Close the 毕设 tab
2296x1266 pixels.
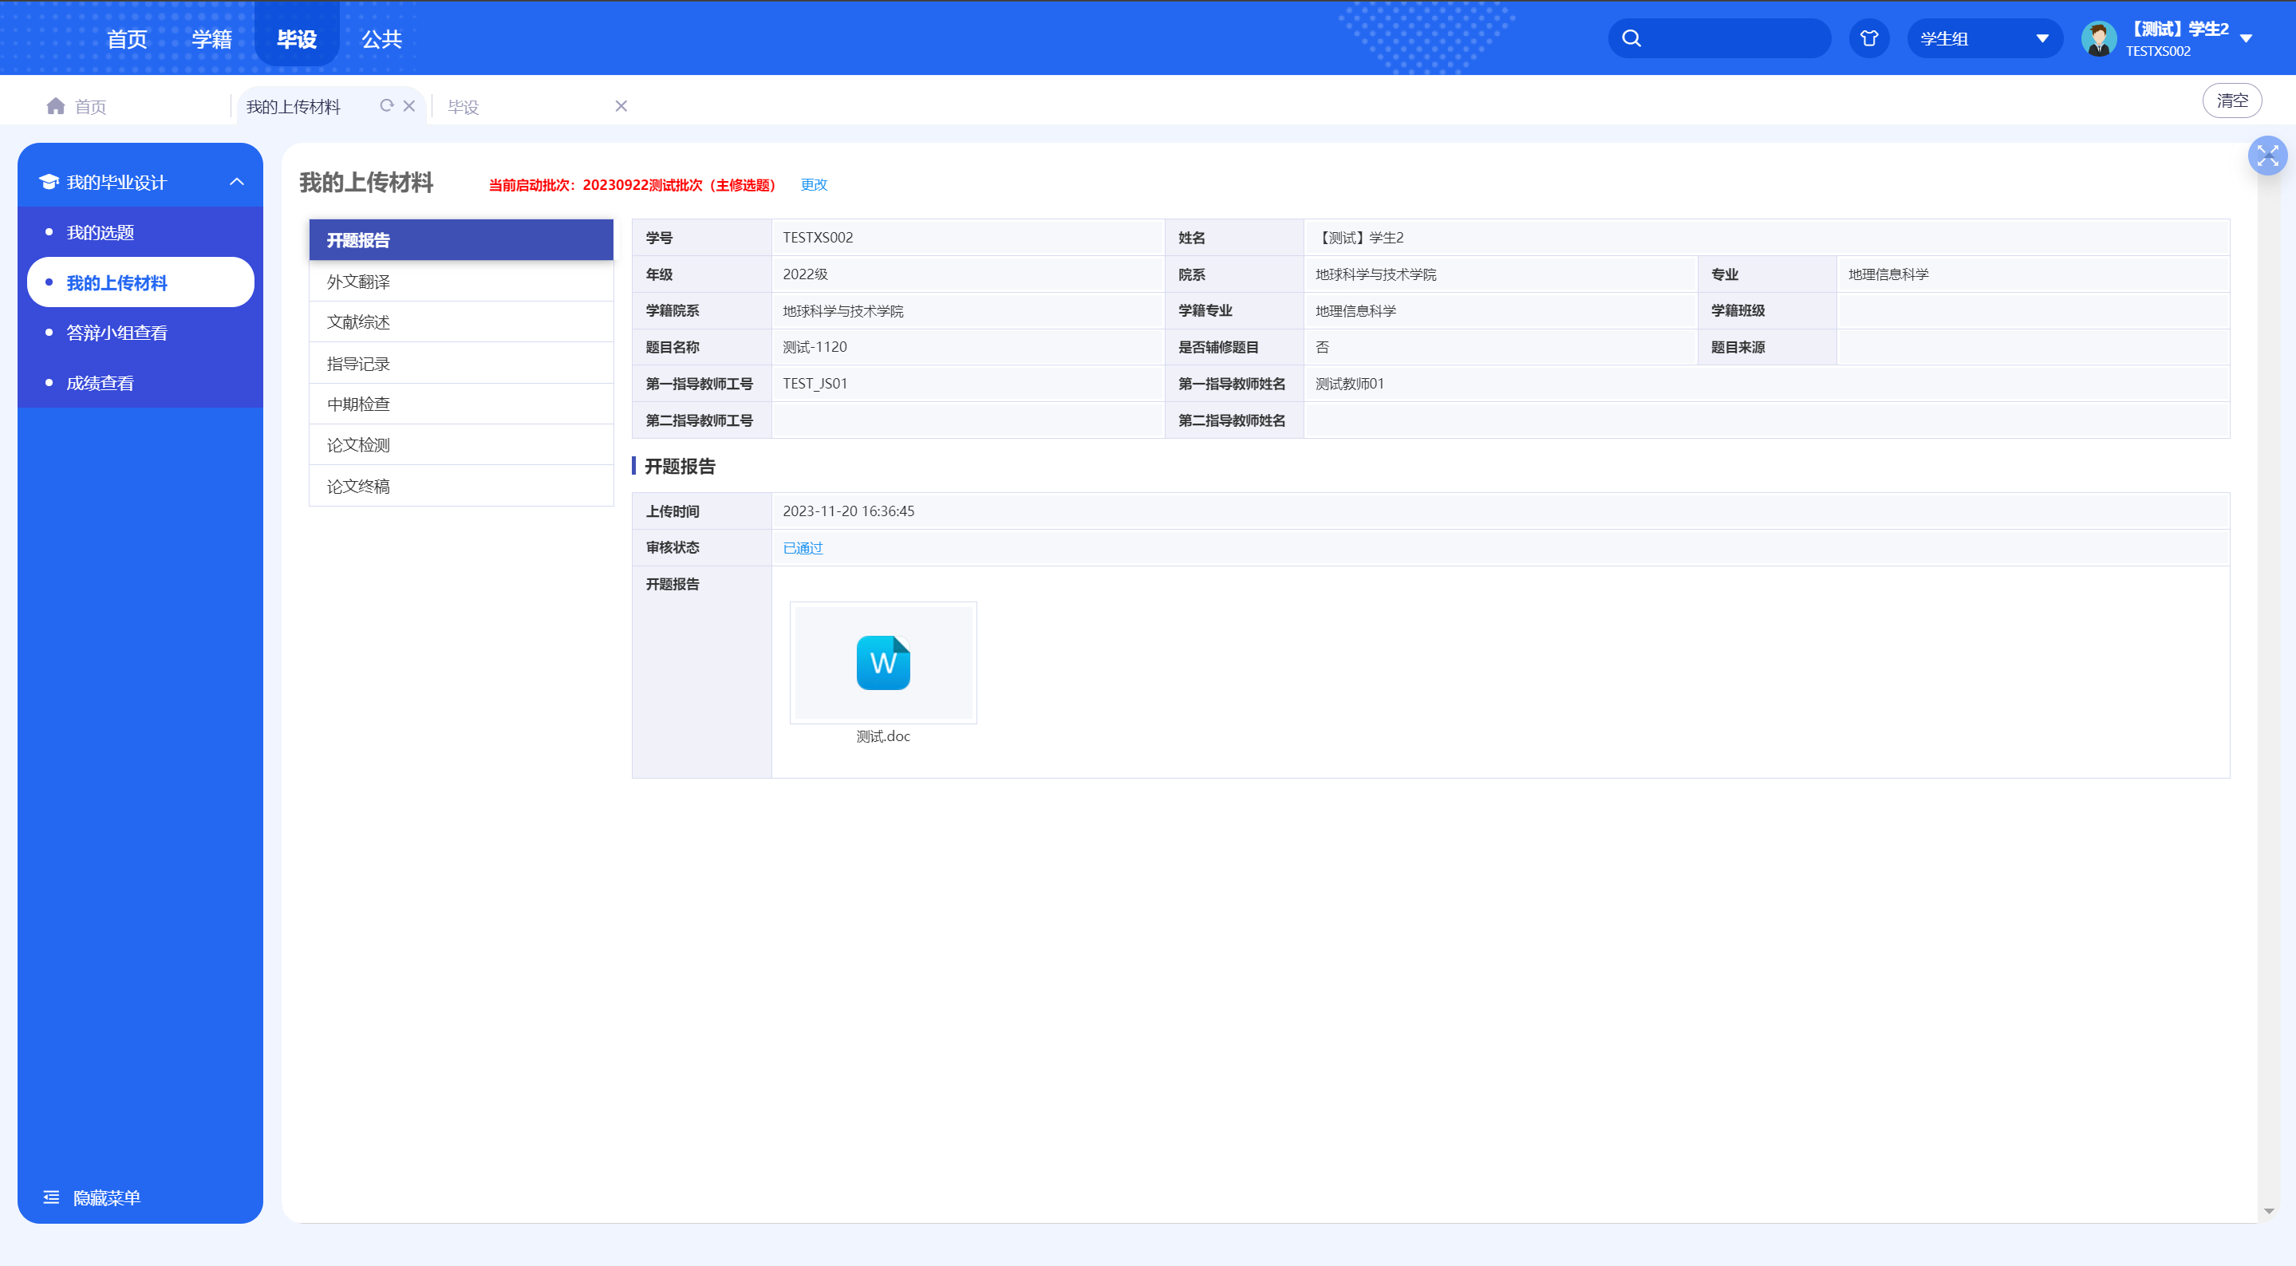621,106
